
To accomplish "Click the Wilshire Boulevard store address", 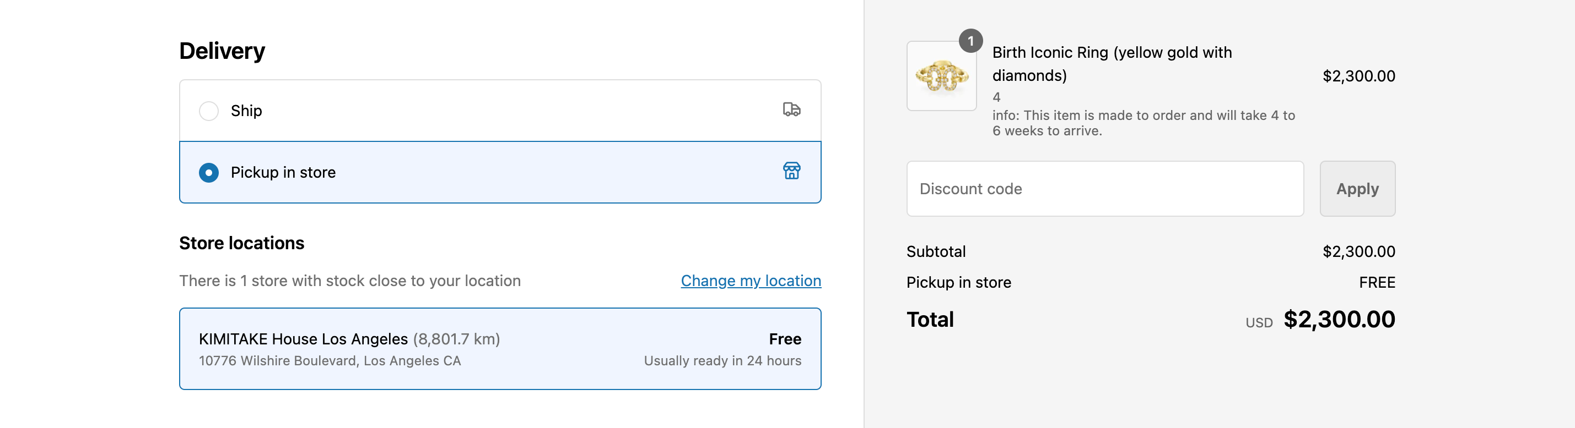I will [x=330, y=361].
